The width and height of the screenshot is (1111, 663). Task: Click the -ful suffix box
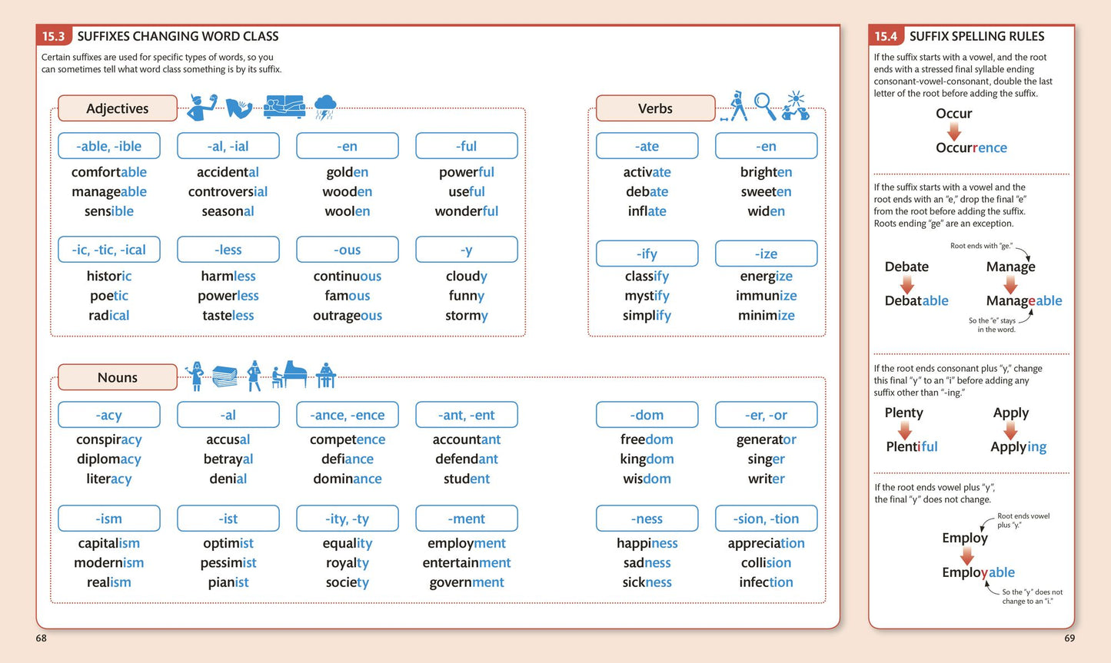[x=467, y=146]
